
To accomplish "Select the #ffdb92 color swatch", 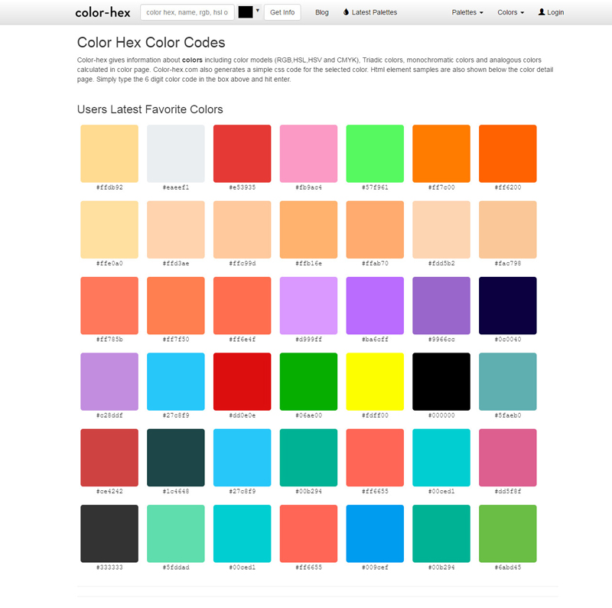I will click(109, 153).
